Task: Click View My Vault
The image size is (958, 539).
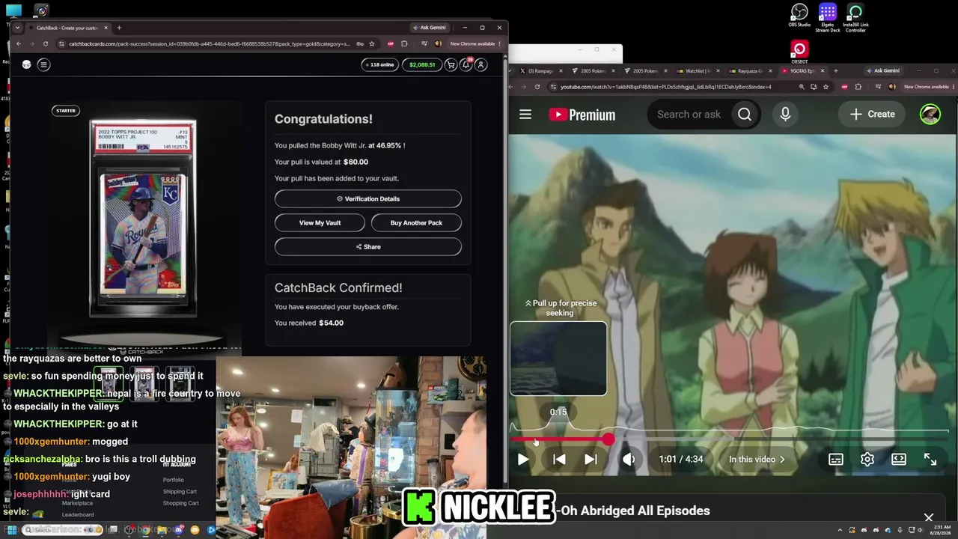Action: pos(320,222)
